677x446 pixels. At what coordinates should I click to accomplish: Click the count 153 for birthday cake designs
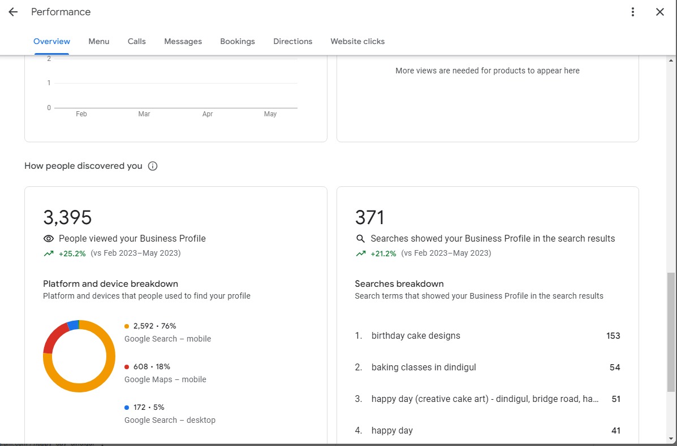click(x=613, y=336)
